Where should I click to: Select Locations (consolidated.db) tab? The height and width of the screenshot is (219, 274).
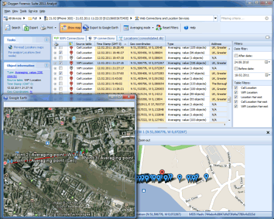(x=141, y=38)
